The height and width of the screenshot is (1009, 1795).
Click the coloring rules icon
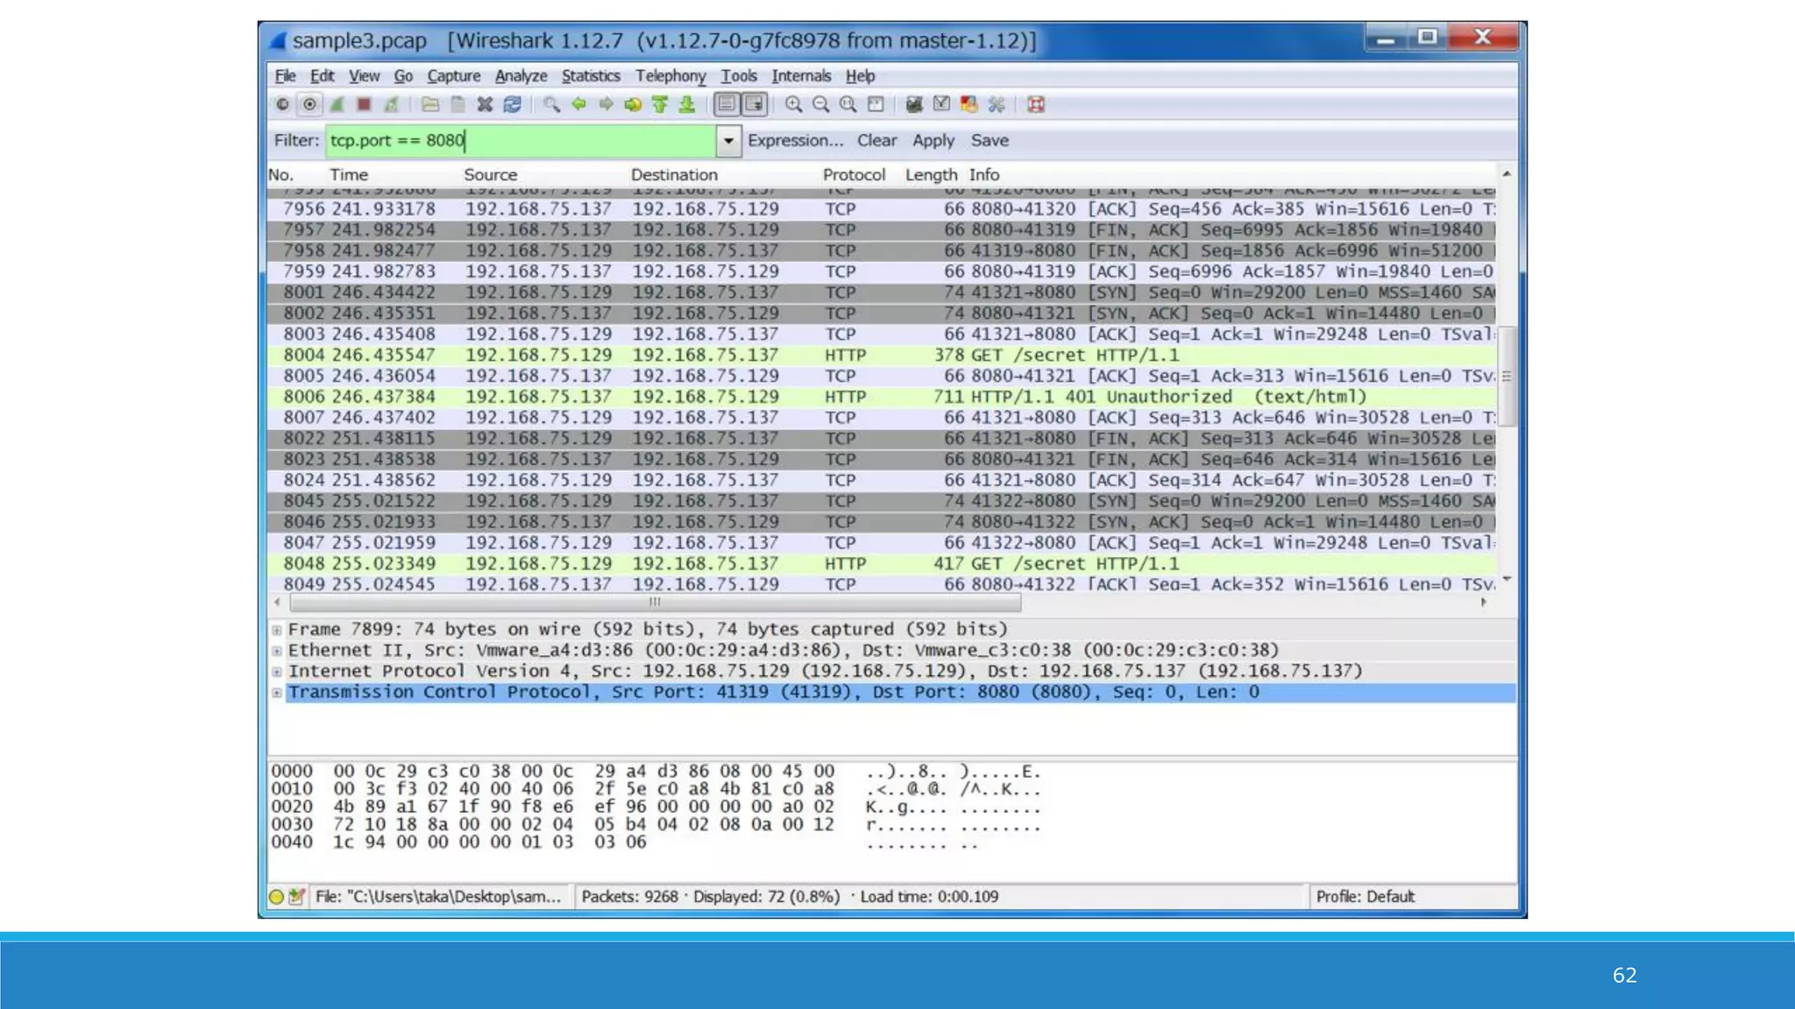[x=968, y=105]
